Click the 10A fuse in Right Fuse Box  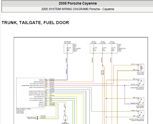tap(93, 49)
